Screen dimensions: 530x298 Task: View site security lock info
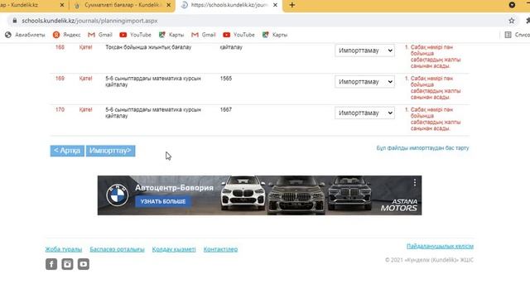[15, 21]
